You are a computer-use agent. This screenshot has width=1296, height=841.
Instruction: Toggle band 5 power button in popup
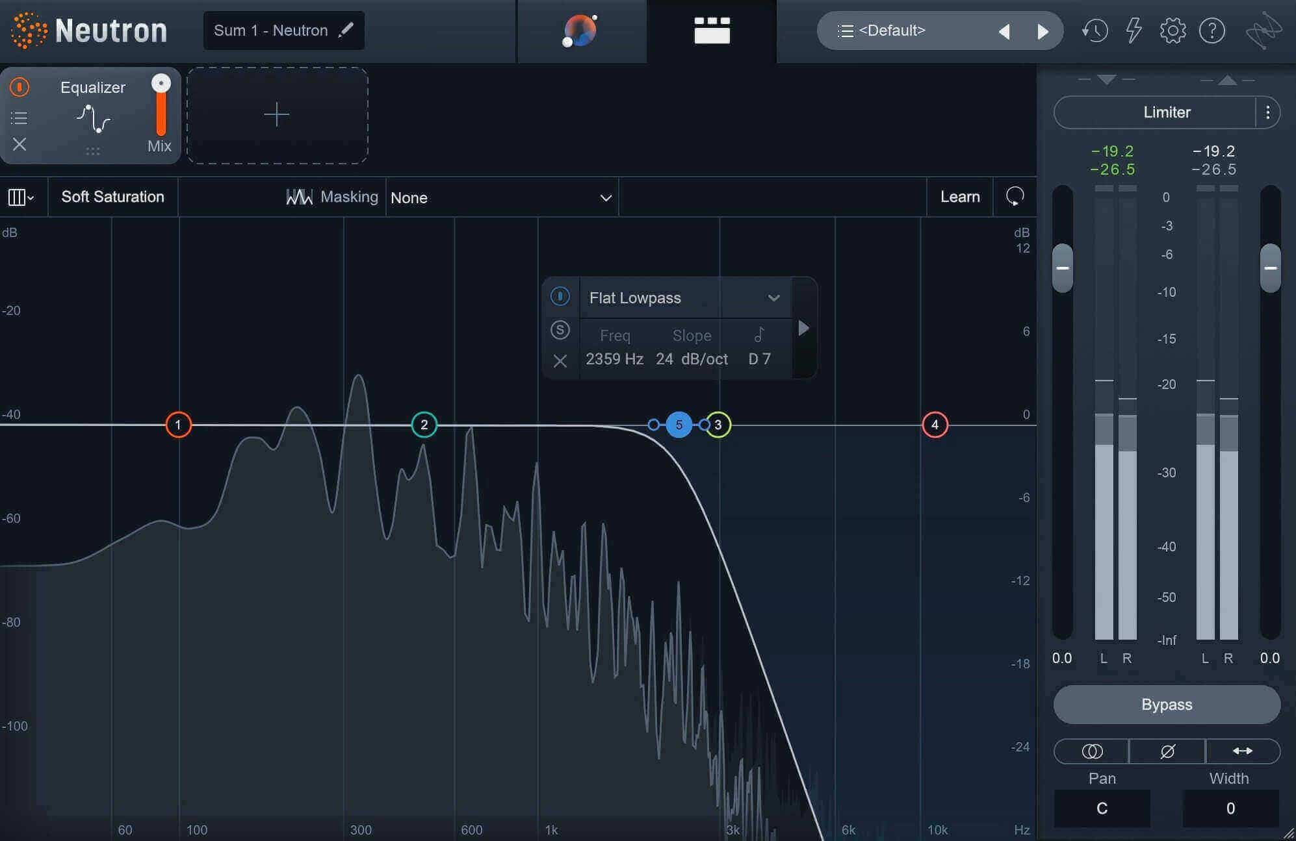pyautogui.click(x=560, y=297)
